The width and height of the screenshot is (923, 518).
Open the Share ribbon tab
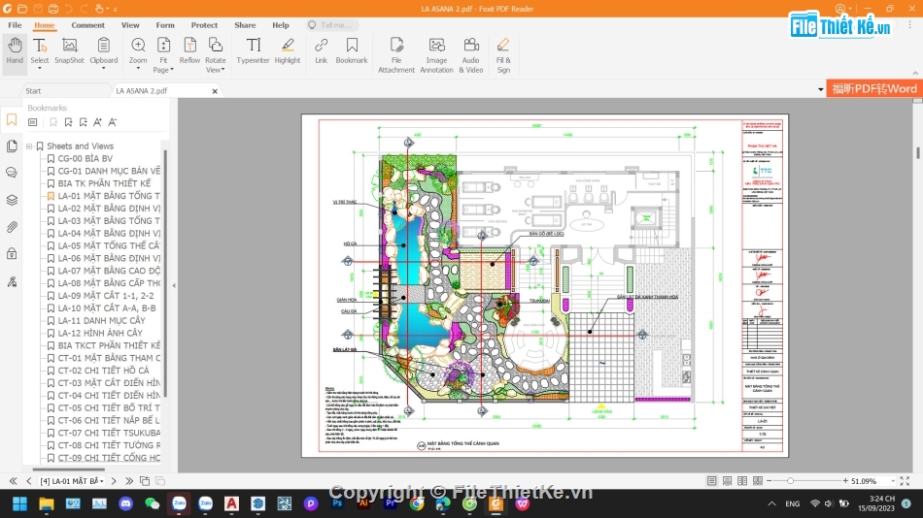click(x=245, y=25)
